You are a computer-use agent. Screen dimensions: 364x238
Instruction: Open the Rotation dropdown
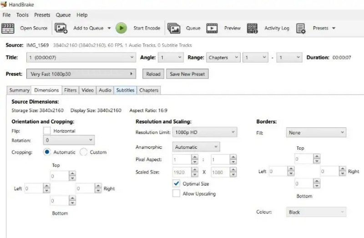[69, 140]
